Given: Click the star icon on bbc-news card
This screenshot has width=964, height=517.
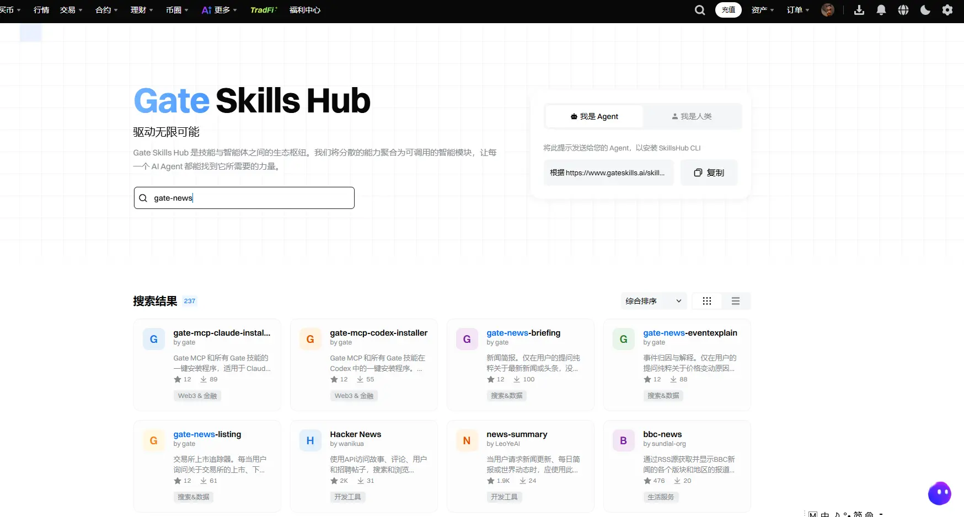Looking at the screenshot, I should click(647, 481).
